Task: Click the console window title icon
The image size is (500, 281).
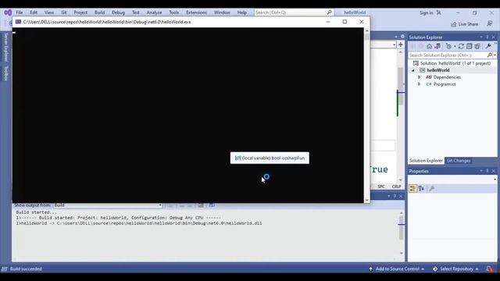Action: point(18,22)
